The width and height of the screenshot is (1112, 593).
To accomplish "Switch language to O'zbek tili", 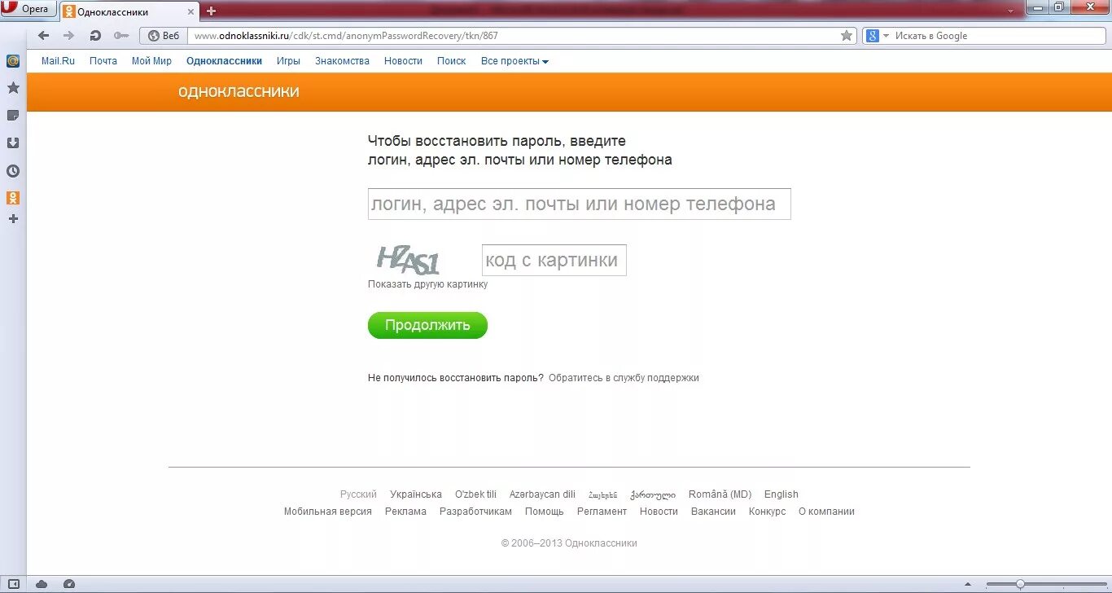I will click(475, 494).
